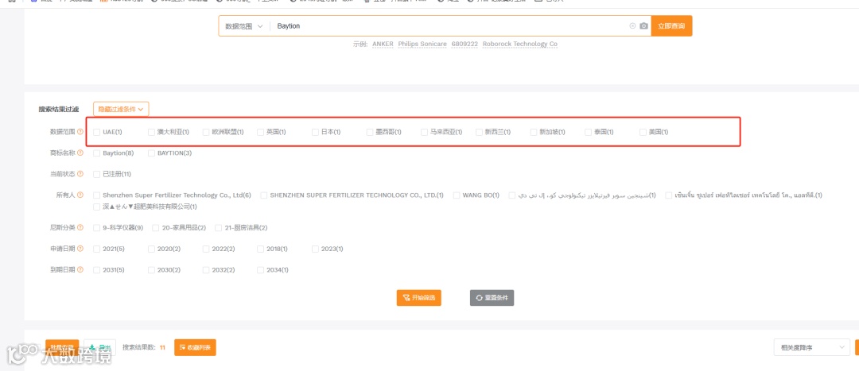Click the help icon beside 当前状态 label
Viewport: 859px width, 371px height.
[x=80, y=174]
